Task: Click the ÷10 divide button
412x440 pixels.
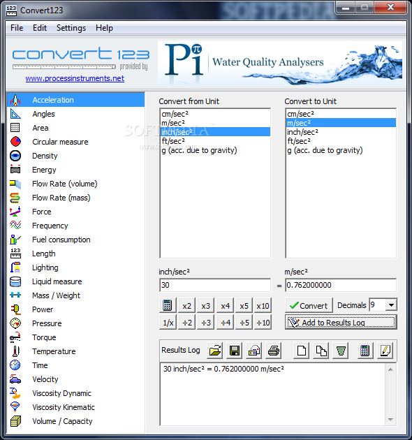Action: (x=263, y=323)
